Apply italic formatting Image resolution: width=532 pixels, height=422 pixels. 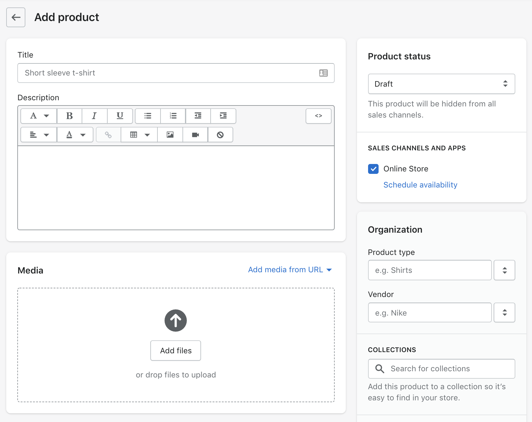95,116
